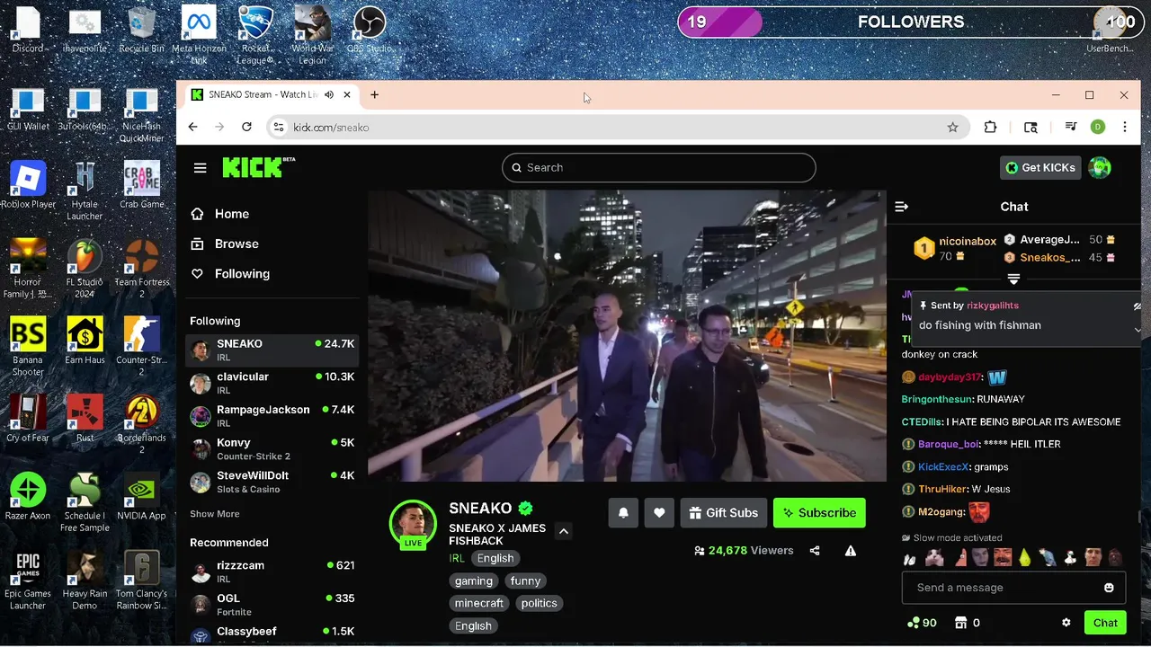The width and height of the screenshot is (1151, 647).
Task: Go back in browser
Action: (192, 128)
